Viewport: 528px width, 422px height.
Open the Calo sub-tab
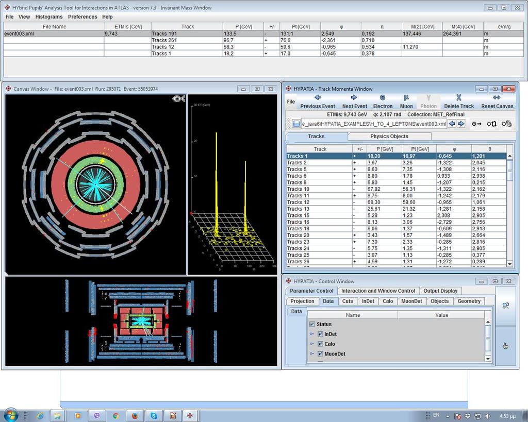[x=388, y=301]
